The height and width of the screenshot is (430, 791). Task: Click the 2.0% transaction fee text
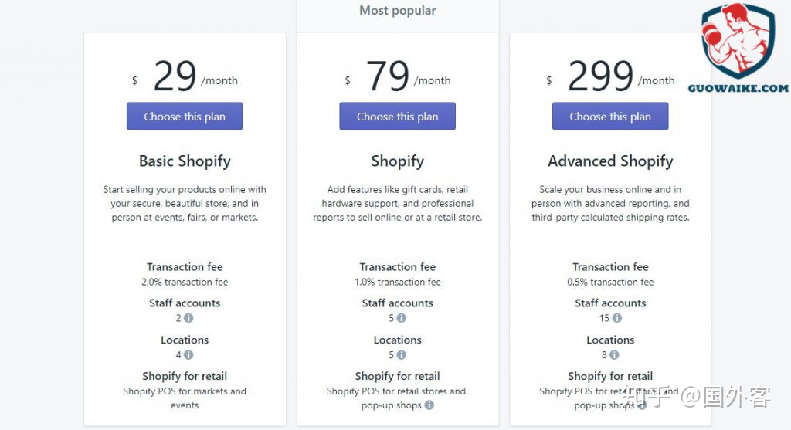[185, 283]
